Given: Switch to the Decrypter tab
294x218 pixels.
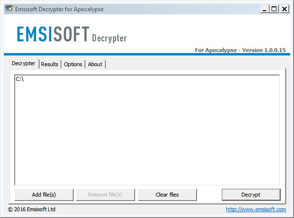Looking at the screenshot, I should tap(23, 64).
